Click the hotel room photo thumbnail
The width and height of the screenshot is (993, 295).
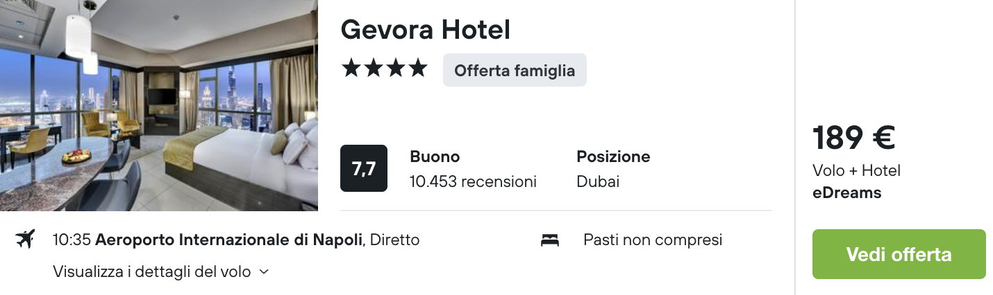point(158,105)
